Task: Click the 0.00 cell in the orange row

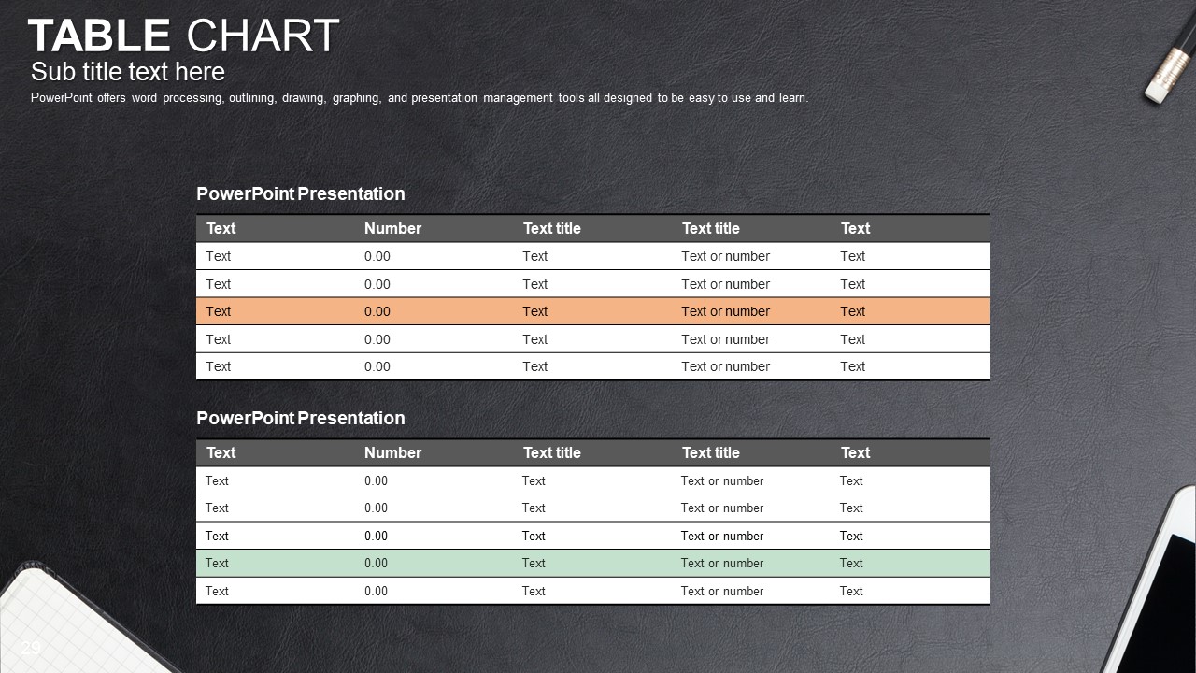Action: coord(377,311)
